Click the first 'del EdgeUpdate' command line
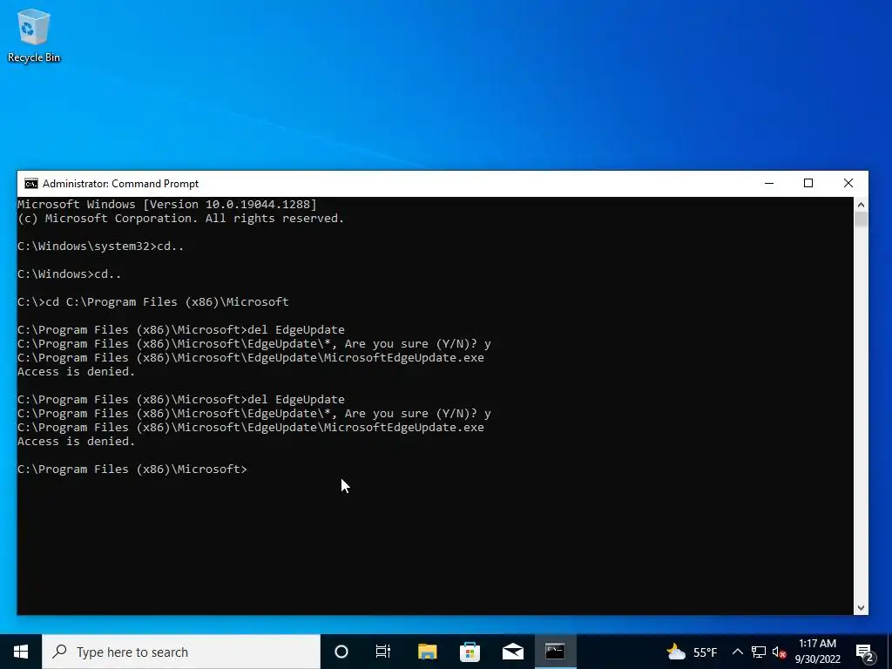 [x=181, y=330]
